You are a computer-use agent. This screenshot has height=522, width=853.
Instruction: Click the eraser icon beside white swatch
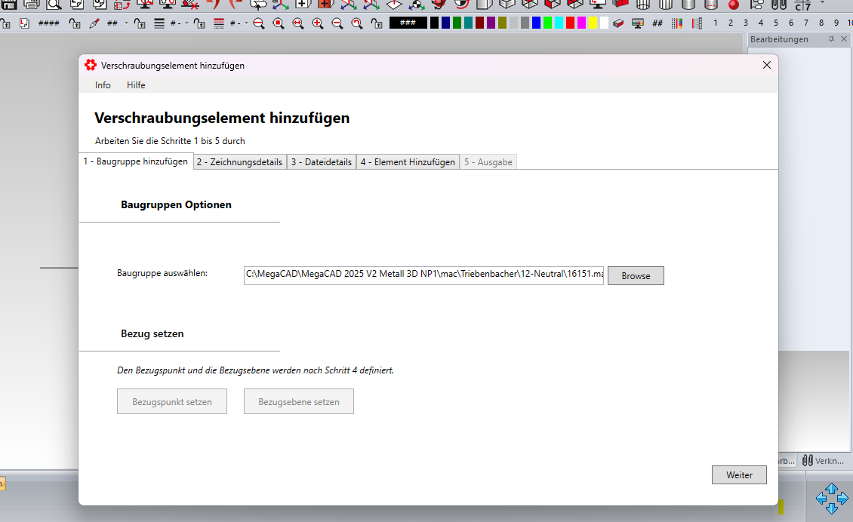[618, 23]
